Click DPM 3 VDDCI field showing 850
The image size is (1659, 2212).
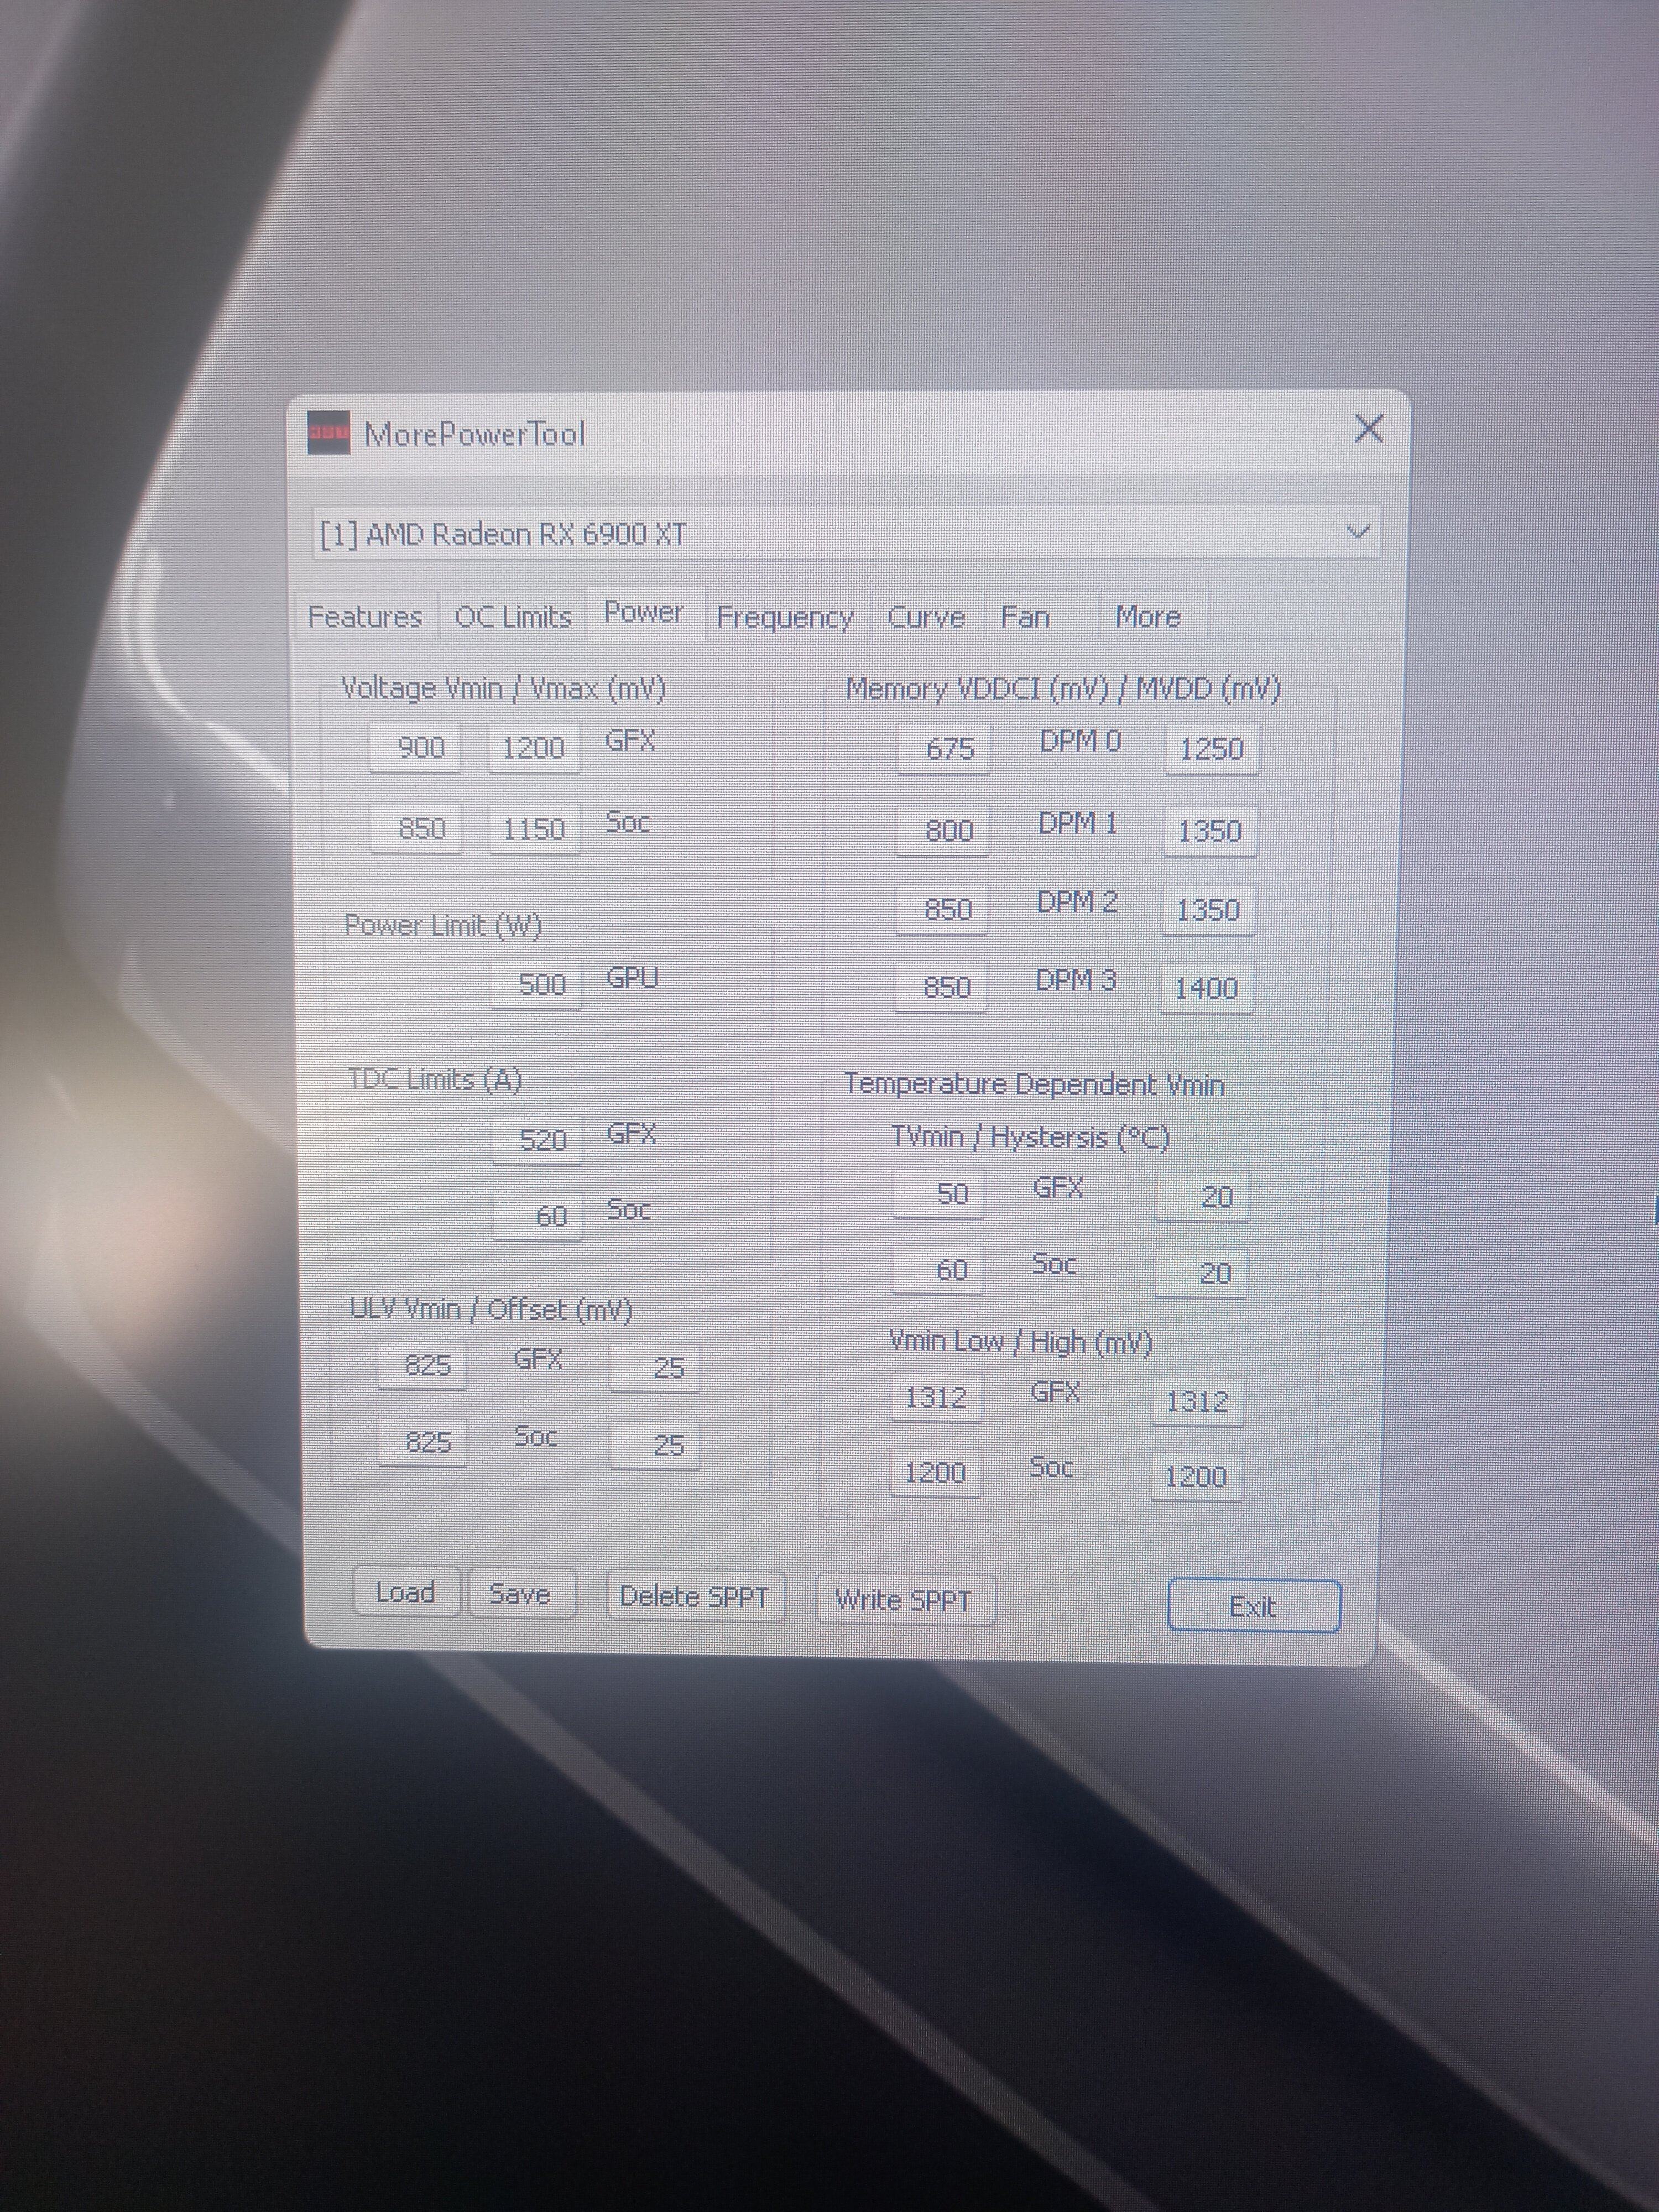(x=941, y=988)
